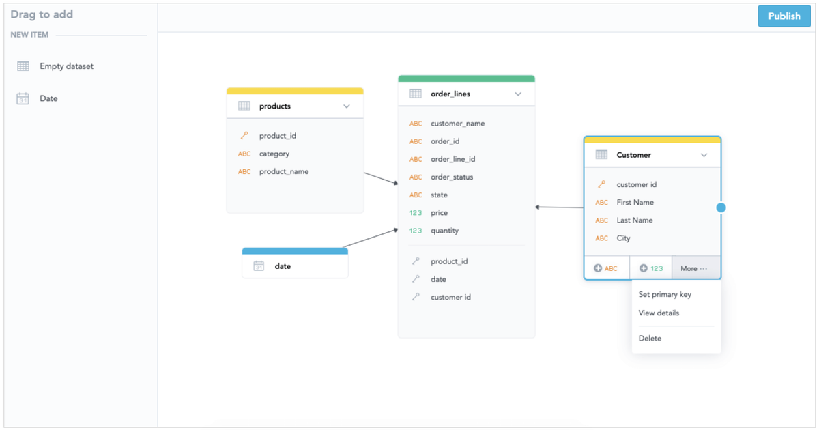Click the table grid icon on products header
819x430 pixels.
[x=245, y=105]
